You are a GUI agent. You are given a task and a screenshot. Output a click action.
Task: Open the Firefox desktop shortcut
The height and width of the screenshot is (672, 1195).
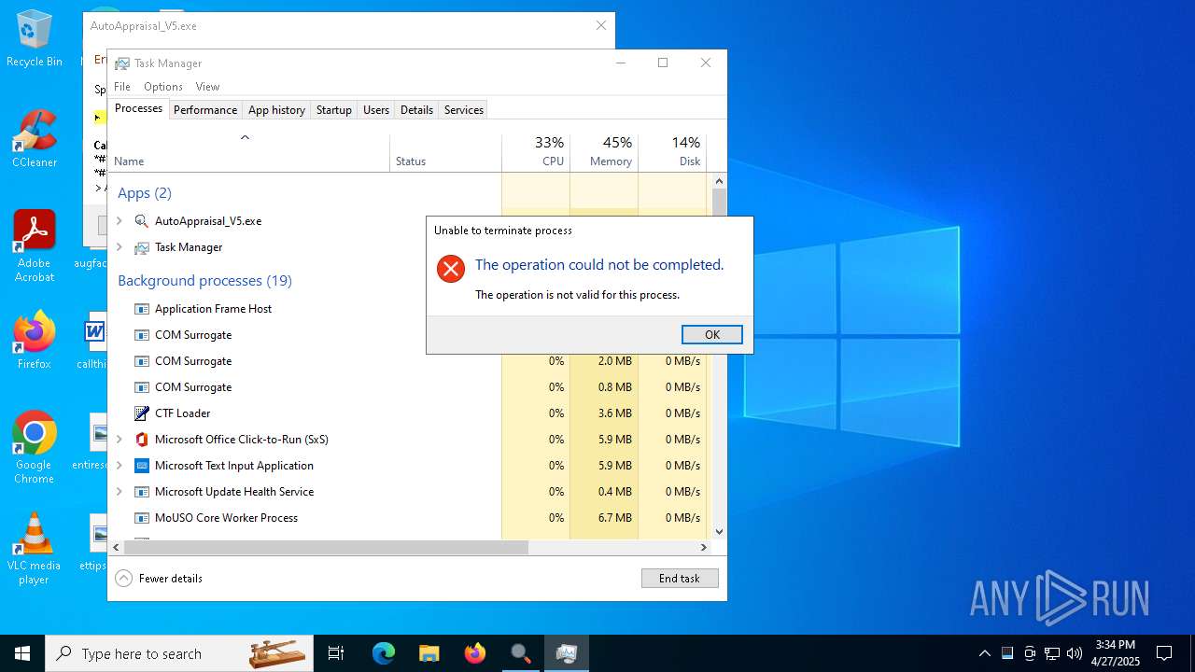coord(35,341)
